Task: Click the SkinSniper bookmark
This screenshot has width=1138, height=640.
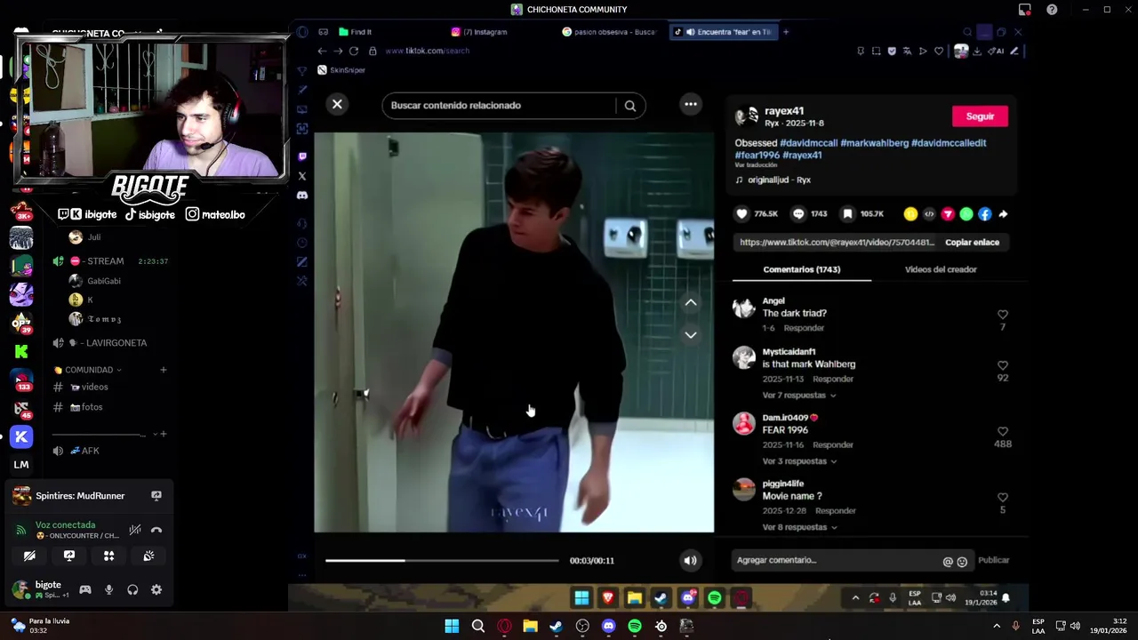Action: point(341,70)
